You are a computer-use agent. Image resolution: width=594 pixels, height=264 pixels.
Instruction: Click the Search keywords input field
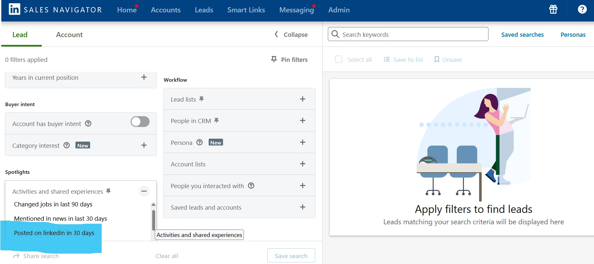tap(408, 34)
